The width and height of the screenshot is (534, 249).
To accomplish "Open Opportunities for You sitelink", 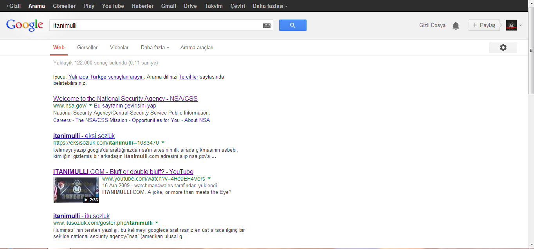I will [156, 120].
